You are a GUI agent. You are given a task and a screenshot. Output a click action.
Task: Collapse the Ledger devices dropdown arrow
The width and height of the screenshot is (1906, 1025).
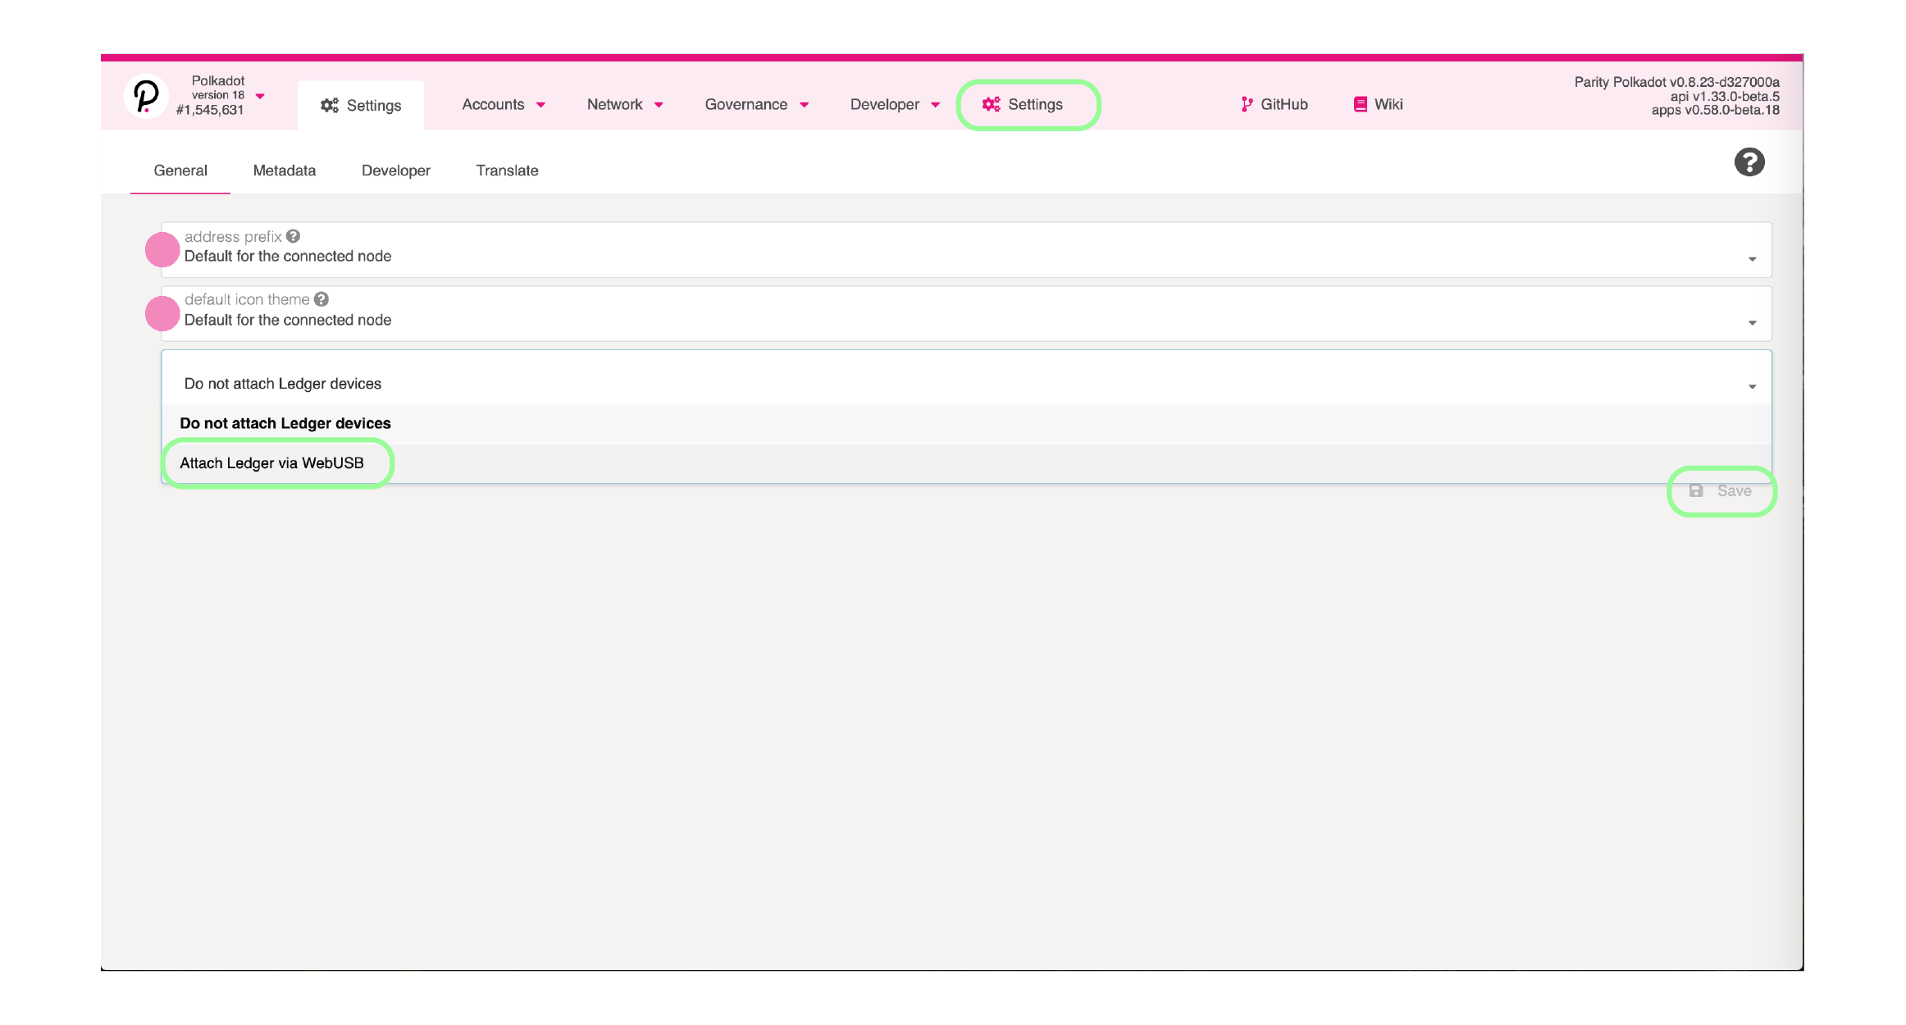tap(1752, 386)
